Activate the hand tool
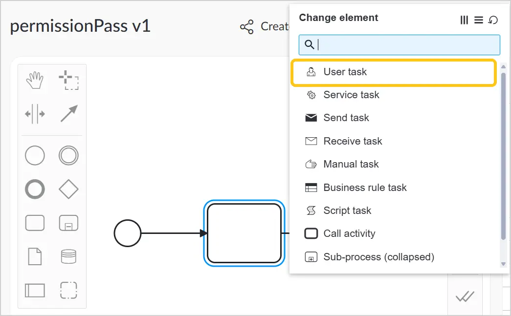This screenshot has width=511, height=316. pos(35,80)
